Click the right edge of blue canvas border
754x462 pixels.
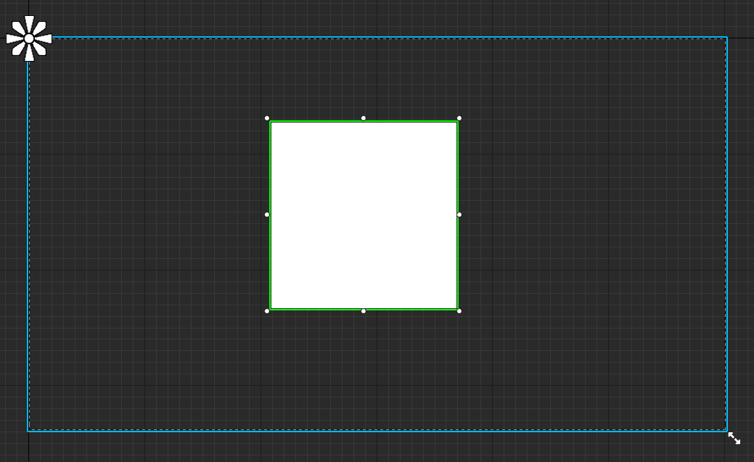[726, 232]
